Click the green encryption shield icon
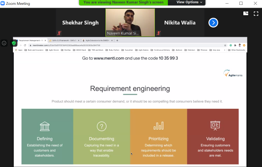Viewport: 262px width, 167px height. tap(14, 43)
